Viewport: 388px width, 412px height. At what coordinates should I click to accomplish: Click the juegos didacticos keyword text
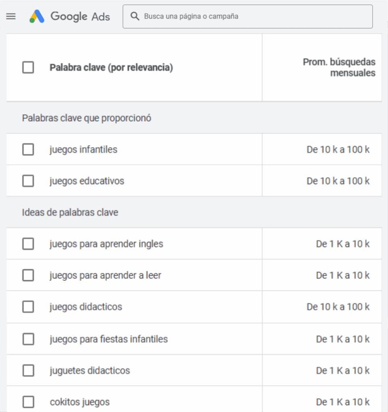coord(86,307)
